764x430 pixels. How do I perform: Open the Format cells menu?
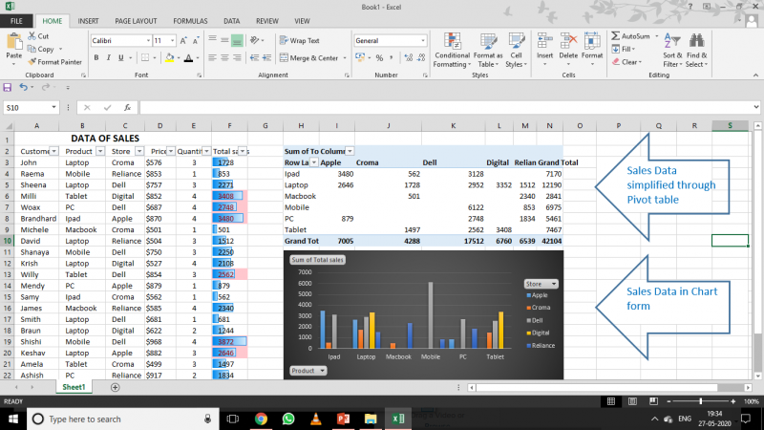pyautogui.click(x=592, y=51)
